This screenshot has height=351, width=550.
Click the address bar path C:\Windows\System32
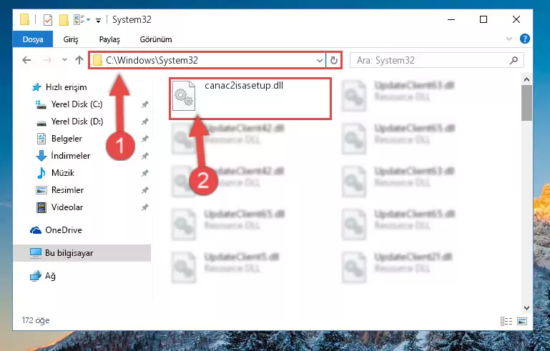click(152, 60)
